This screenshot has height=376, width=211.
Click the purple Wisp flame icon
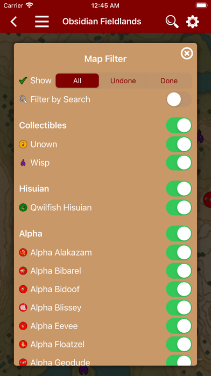(23, 163)
